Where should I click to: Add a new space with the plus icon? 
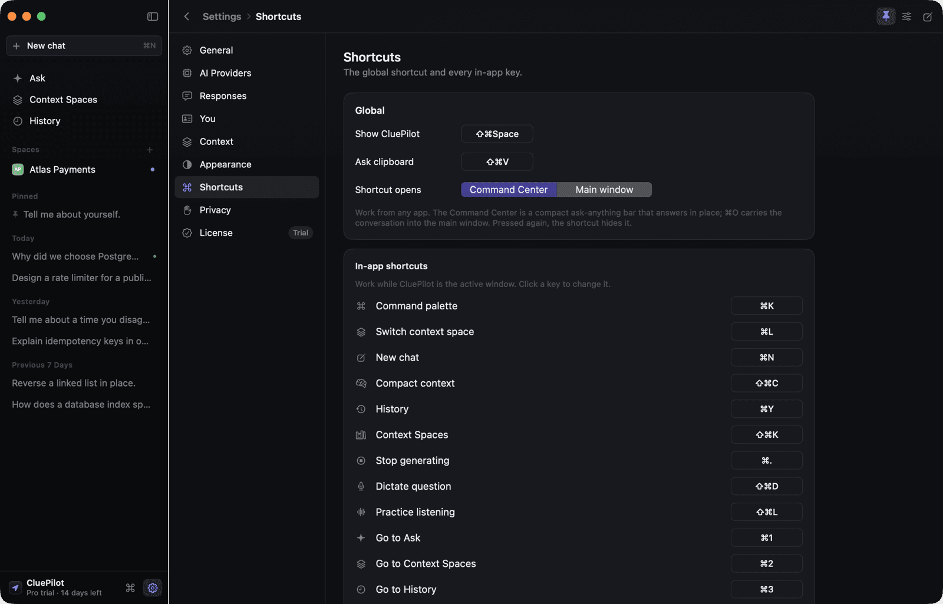[150, 150]
